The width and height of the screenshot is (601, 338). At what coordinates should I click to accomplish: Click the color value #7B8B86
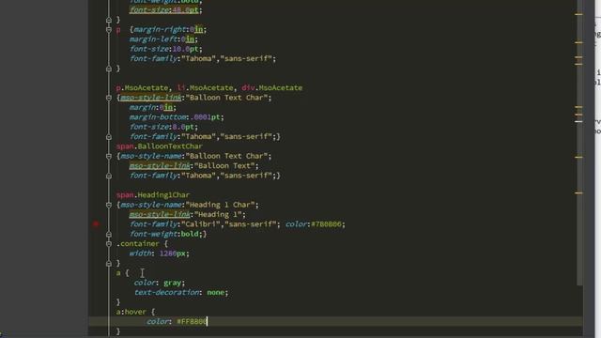[x=326, y=224]
